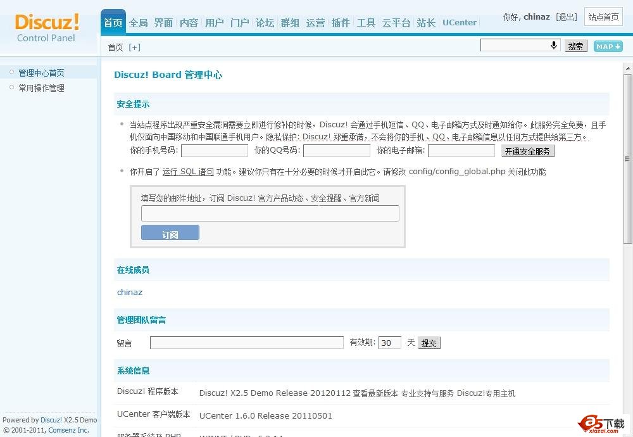Click the 订阅 subscribe button
Screen dimensions: 633x437
pos(170,232)
